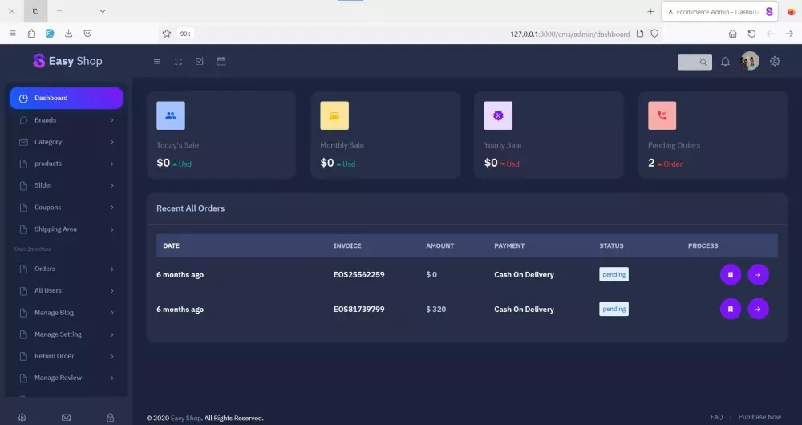This screenshot has width=802, height=425.
Task: Expand the Manage Setting chevron
Action: pos(112,334)
